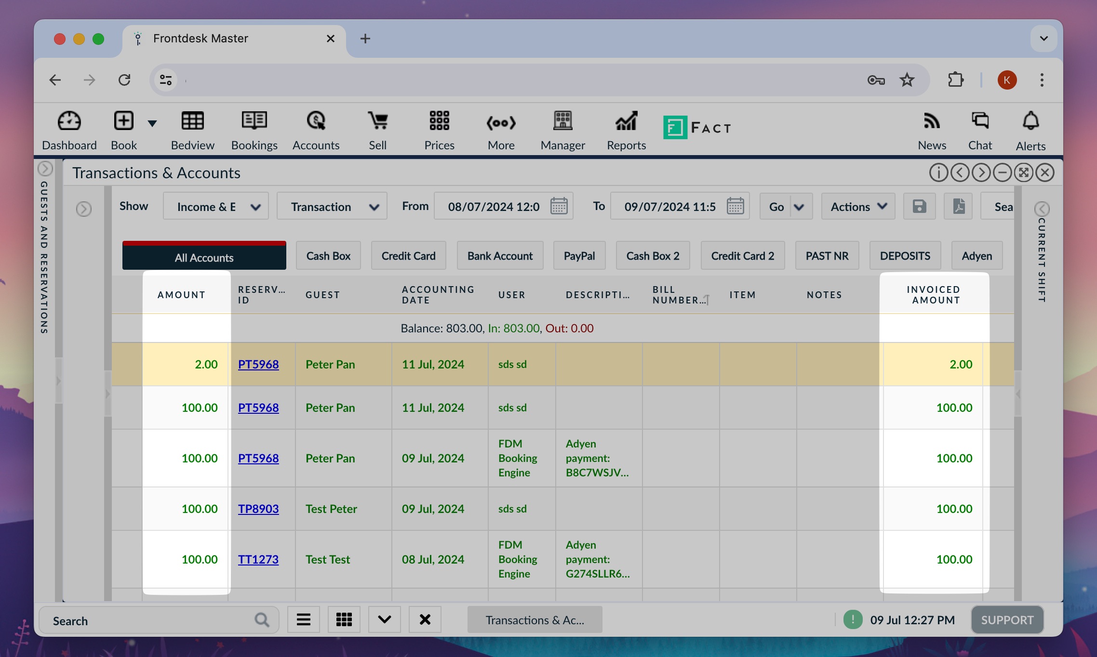Open the To date calendar picker

735,206
